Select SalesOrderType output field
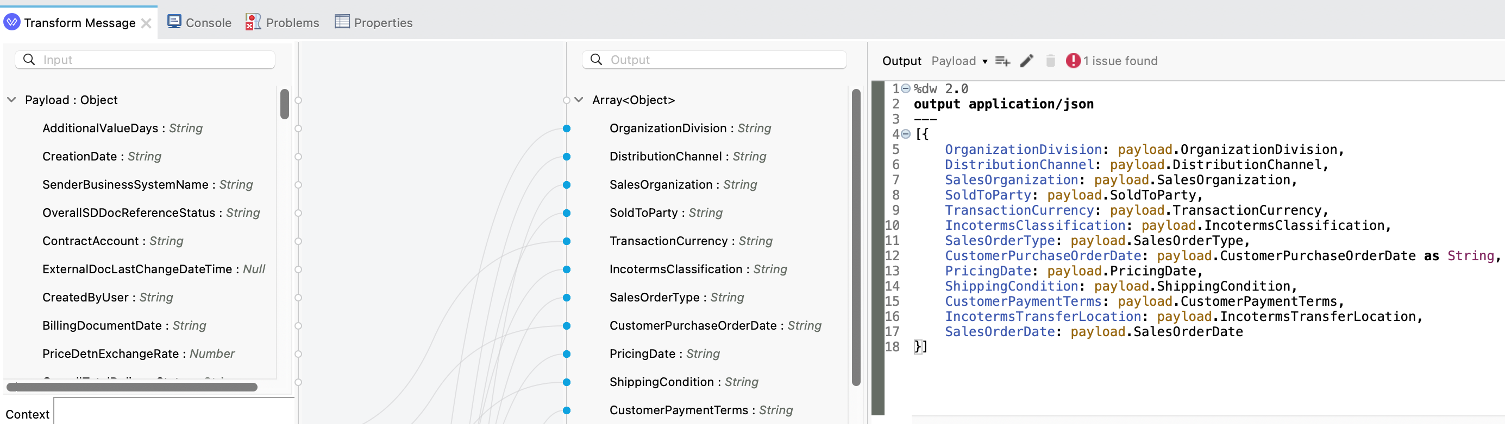 coord(676,298)
